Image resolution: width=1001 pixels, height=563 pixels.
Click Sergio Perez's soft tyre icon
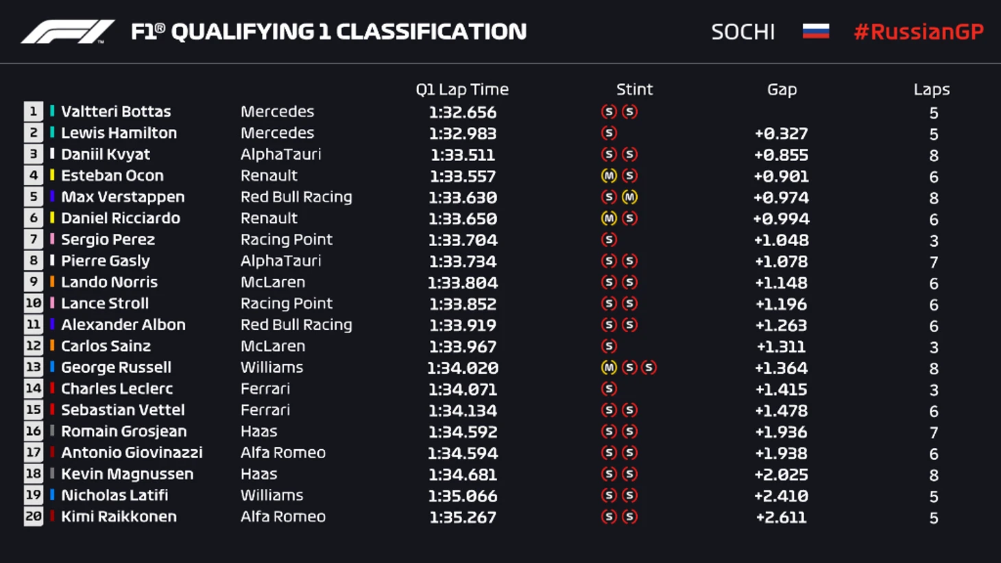[608, 239]
